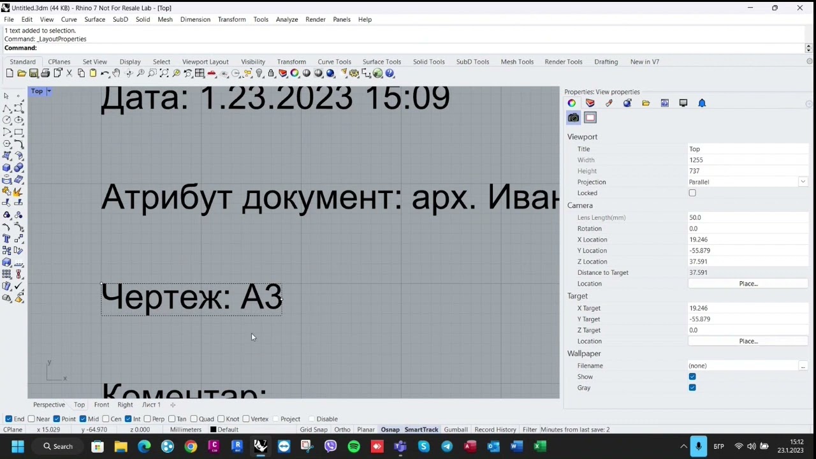Select the Box solid tool in sidebar

coord(6,168)
